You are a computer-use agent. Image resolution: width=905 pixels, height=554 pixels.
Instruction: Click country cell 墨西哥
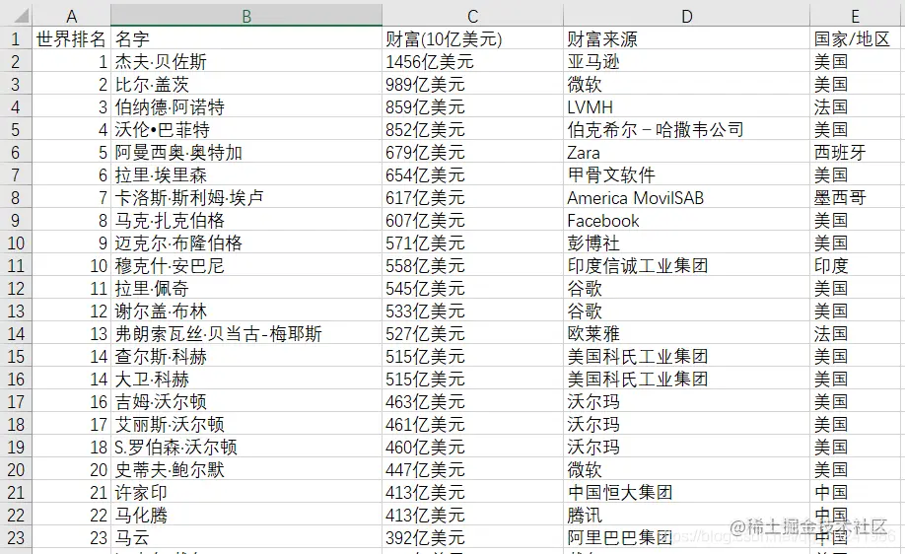pos(857,197)
